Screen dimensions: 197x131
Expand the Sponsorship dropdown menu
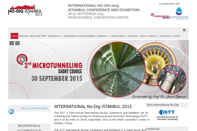pos(118,36)
